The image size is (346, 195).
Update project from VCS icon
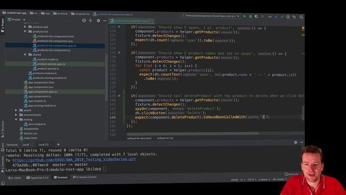[x=276, y=17]
